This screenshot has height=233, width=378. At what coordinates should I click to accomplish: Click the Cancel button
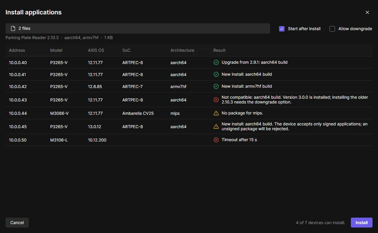17,222
